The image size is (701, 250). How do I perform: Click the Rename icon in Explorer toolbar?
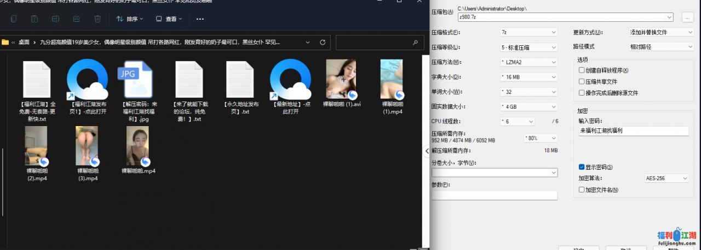tap(55, 19)
